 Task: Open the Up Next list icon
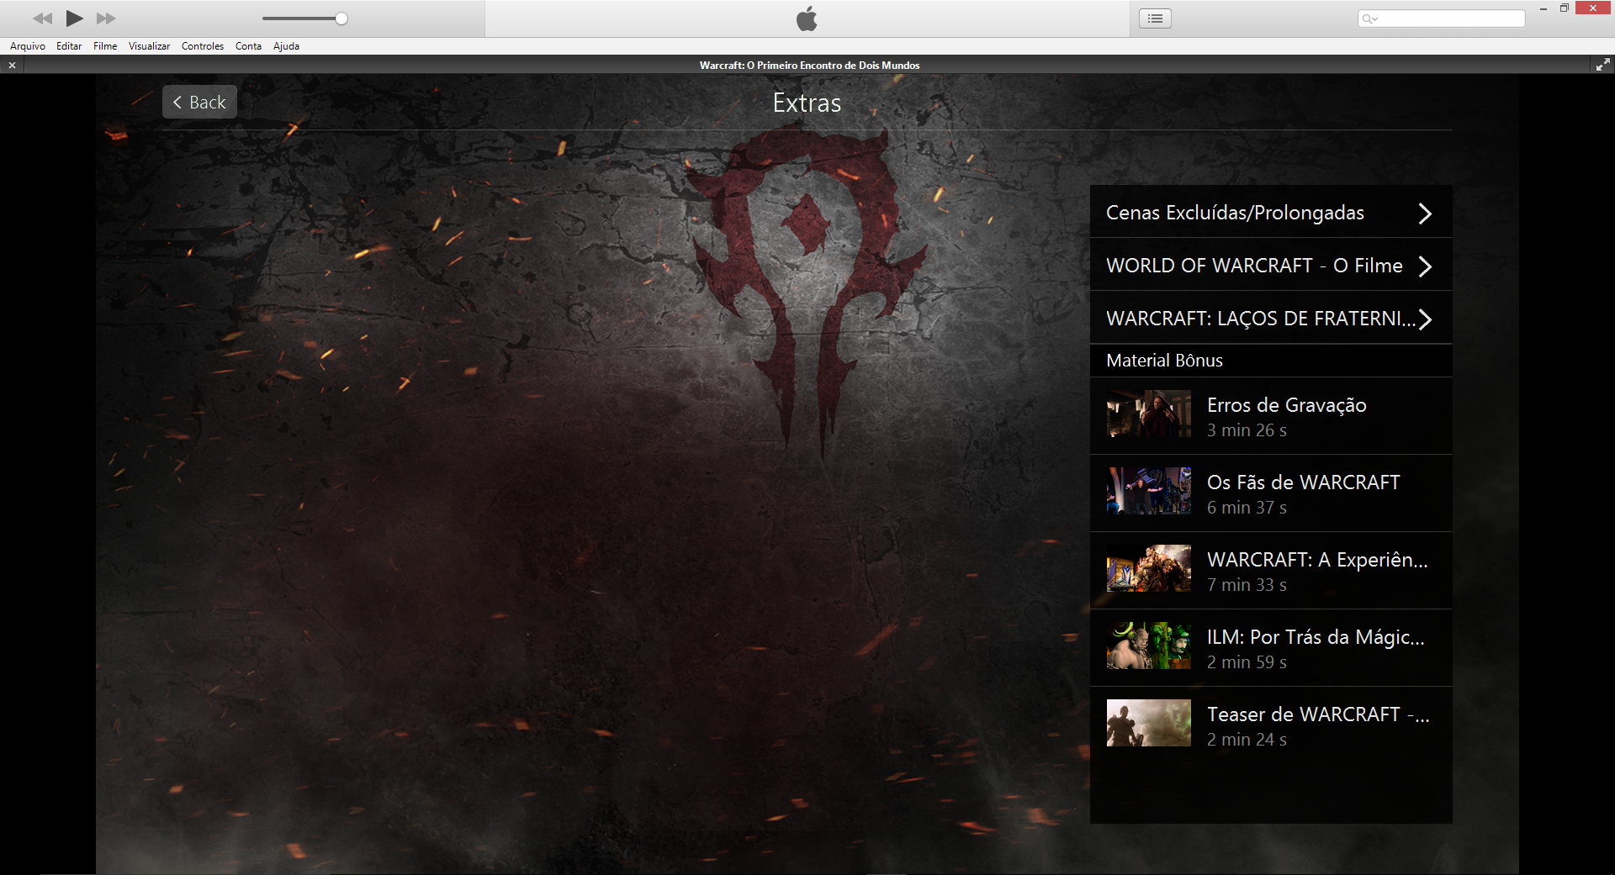(1155, 18)
